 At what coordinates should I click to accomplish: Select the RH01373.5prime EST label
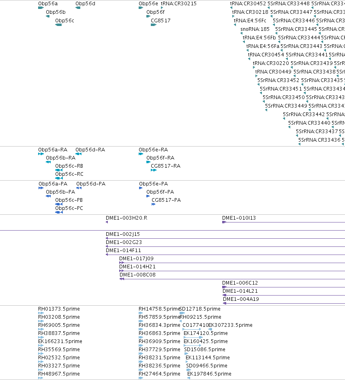tap(59, 309)
